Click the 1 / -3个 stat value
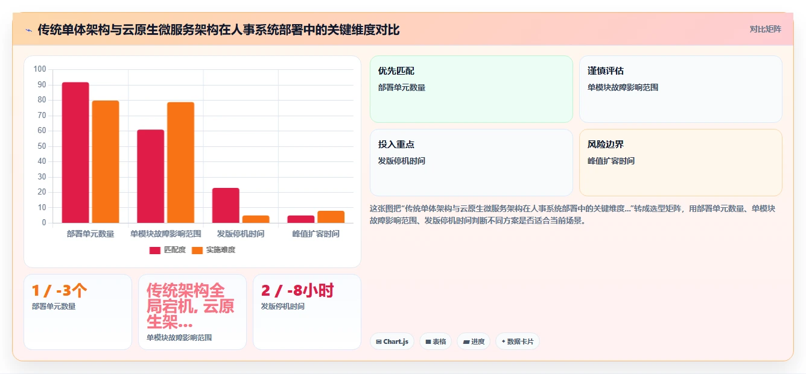Viewport: 806px width, 374px height. (59, 291)
